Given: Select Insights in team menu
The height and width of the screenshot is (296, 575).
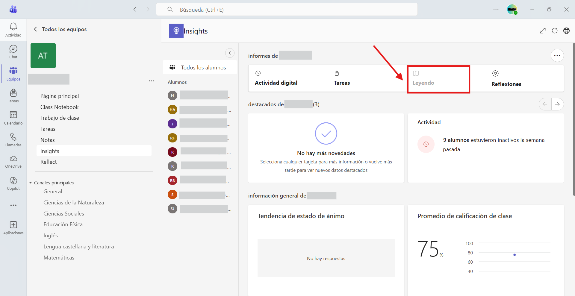Looking at the screenshot, I should (x=94, y=151).
